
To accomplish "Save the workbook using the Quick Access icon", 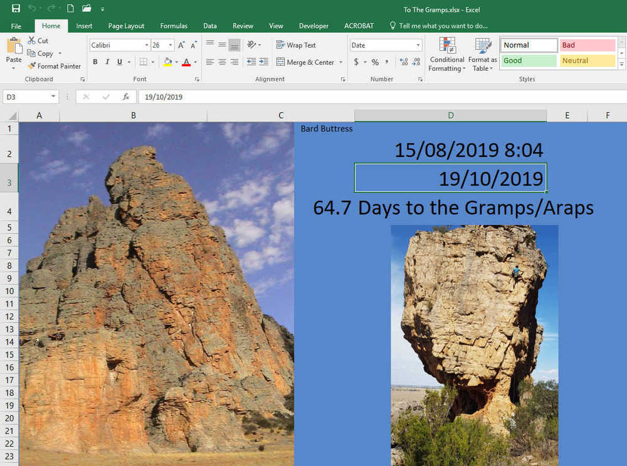I will point(16,9).
